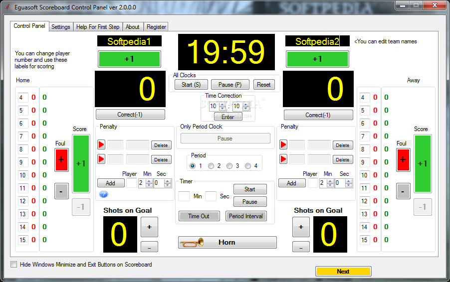Image resolution: width=450 pixels, height=282 pixels.
Task: Click the Timer Sec input box
Action: [211, 196]
